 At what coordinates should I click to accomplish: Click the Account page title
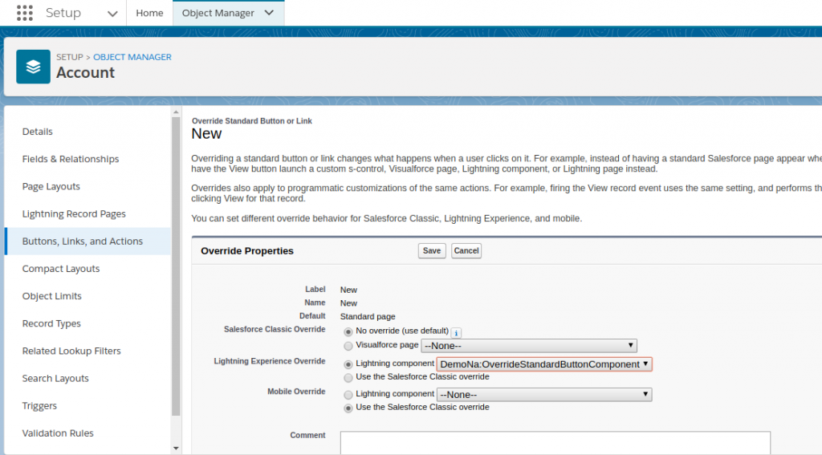(85, 72)
